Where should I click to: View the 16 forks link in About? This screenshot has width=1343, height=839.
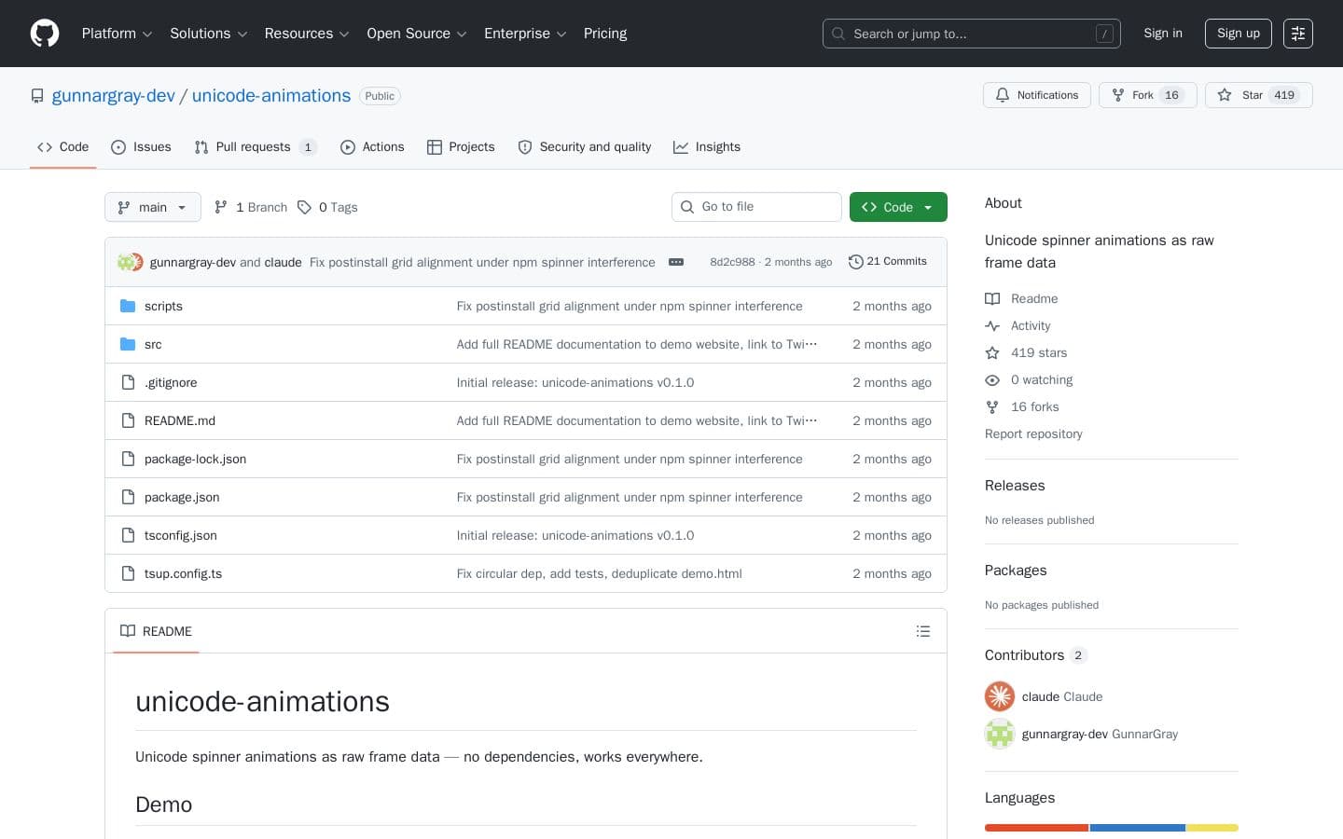pos(1034,406)
